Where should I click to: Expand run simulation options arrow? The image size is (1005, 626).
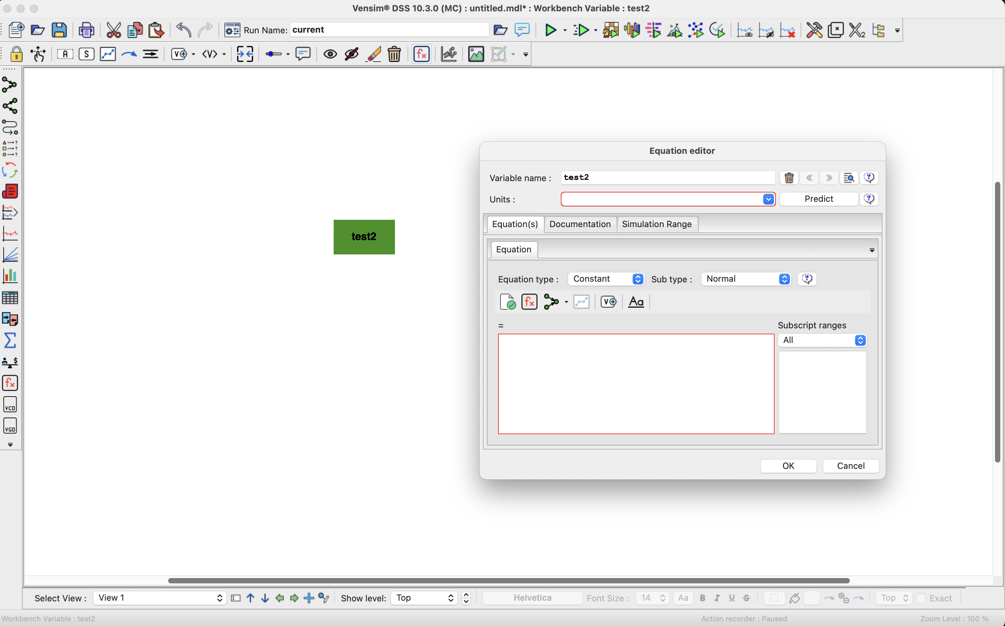565,31
